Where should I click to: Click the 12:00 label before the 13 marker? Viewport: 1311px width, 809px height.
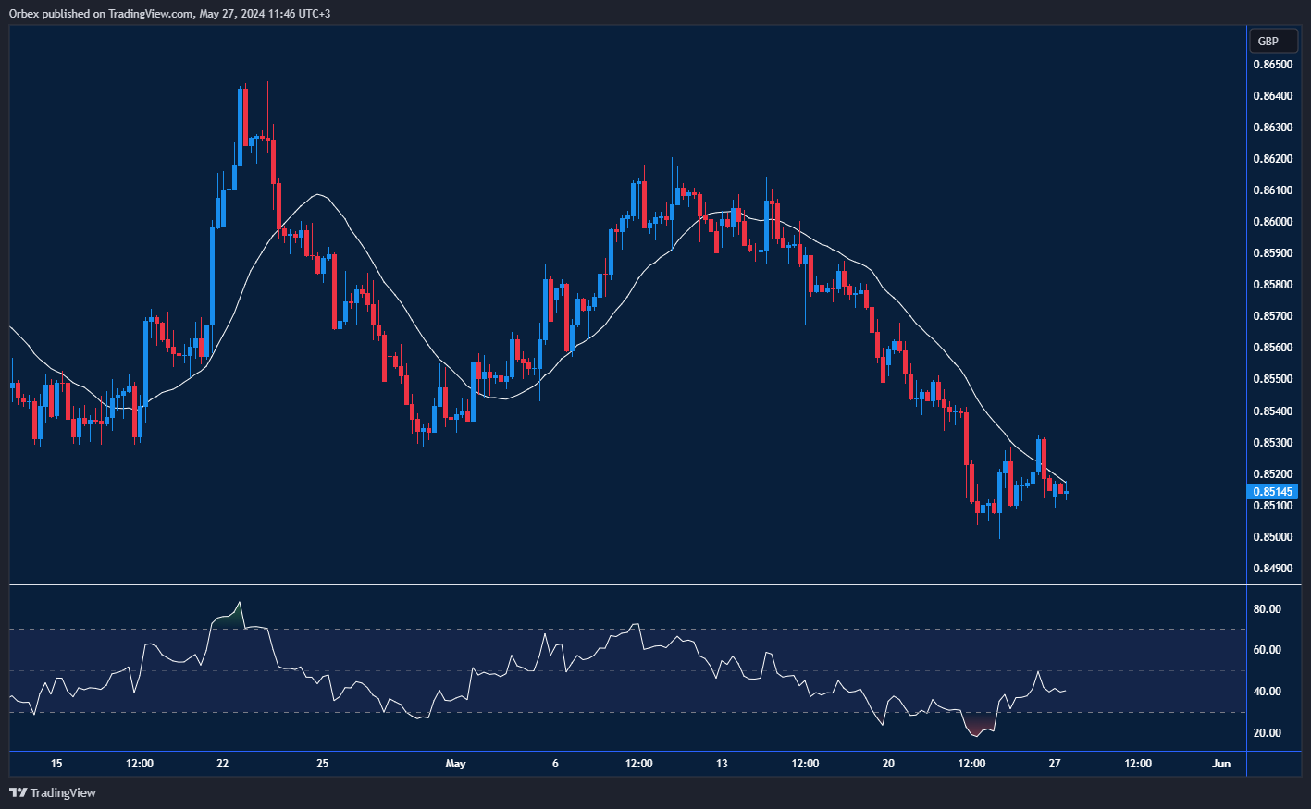point(638,764)
